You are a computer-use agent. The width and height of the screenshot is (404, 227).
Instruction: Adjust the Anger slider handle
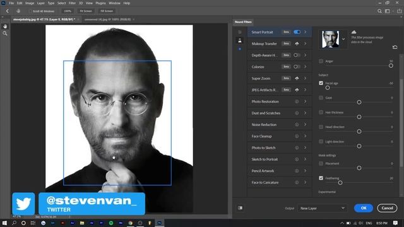(x=391, y=66)
